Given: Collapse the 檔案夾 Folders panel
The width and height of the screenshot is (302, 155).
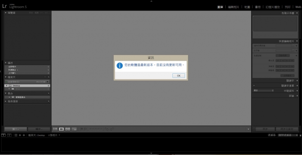Looking at the screenshot, I should 5,77.
